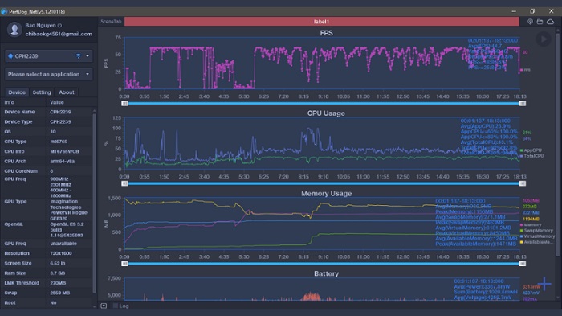Click the arm64-v8a CPU Arch value
Screen dimensions: 562x316
(63, 162)
